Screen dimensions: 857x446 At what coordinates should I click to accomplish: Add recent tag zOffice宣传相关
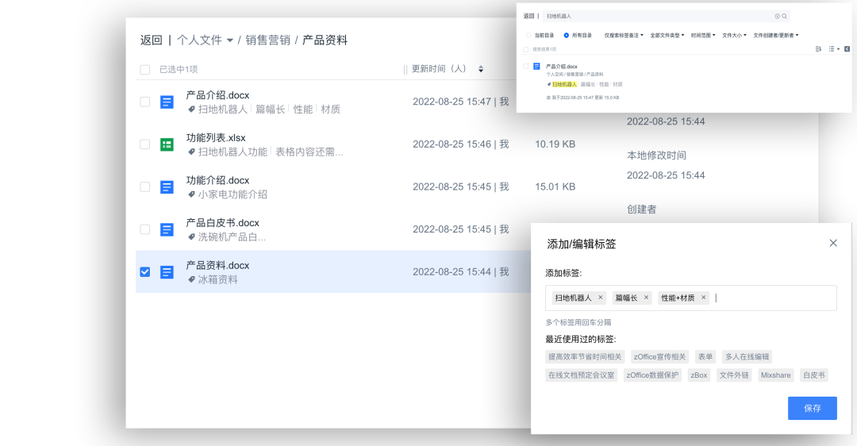[659, 357]
